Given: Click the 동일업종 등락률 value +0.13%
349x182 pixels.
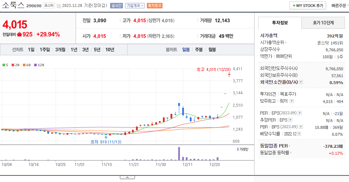Looking at the screenshot, I should coord(336,153).
